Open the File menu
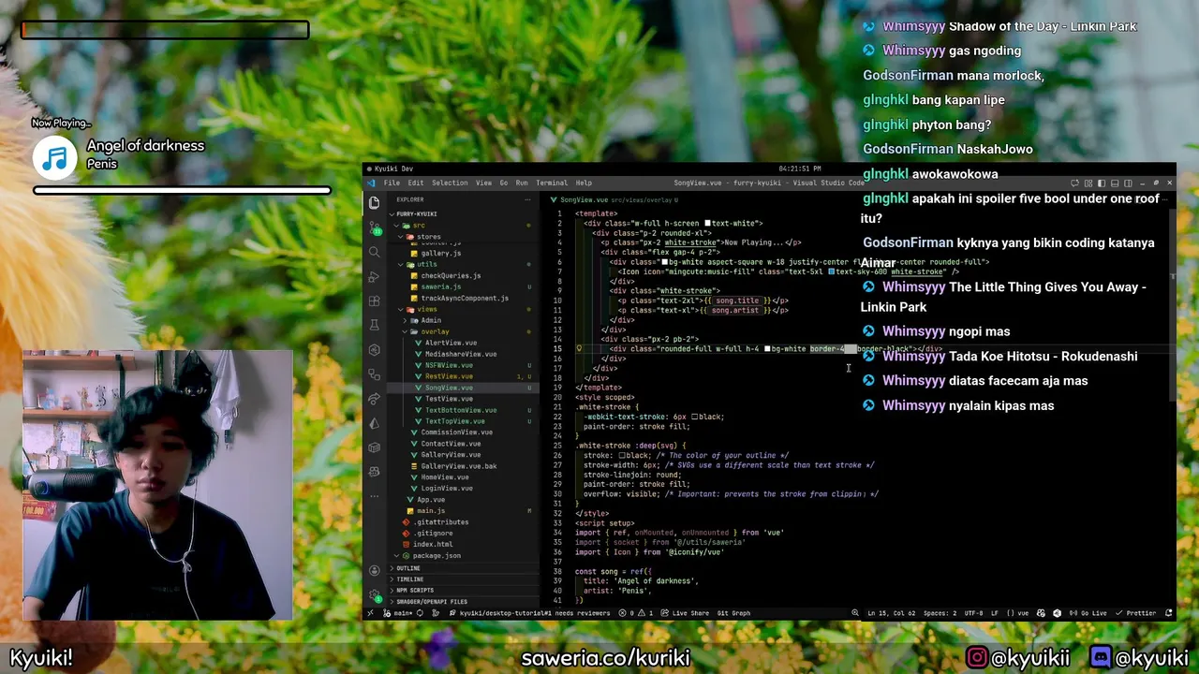The width and height of the screenshot is (1199, 674). pos(392,183)
